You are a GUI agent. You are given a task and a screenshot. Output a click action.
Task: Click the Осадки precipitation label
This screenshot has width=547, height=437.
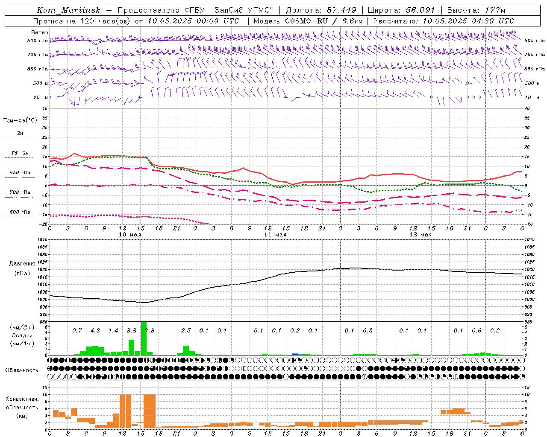22,335
